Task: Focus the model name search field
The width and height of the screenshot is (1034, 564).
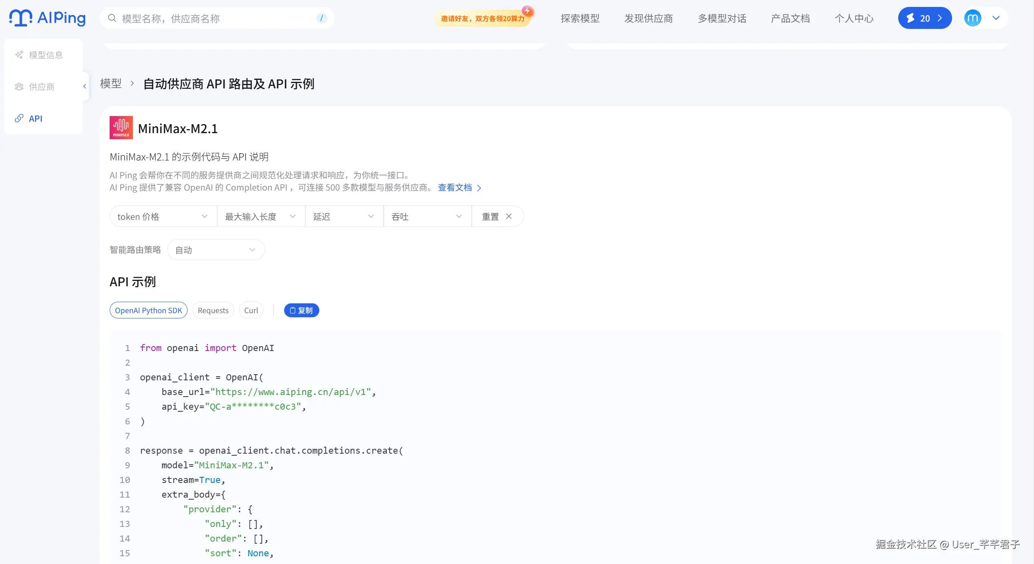Action: 216,18
